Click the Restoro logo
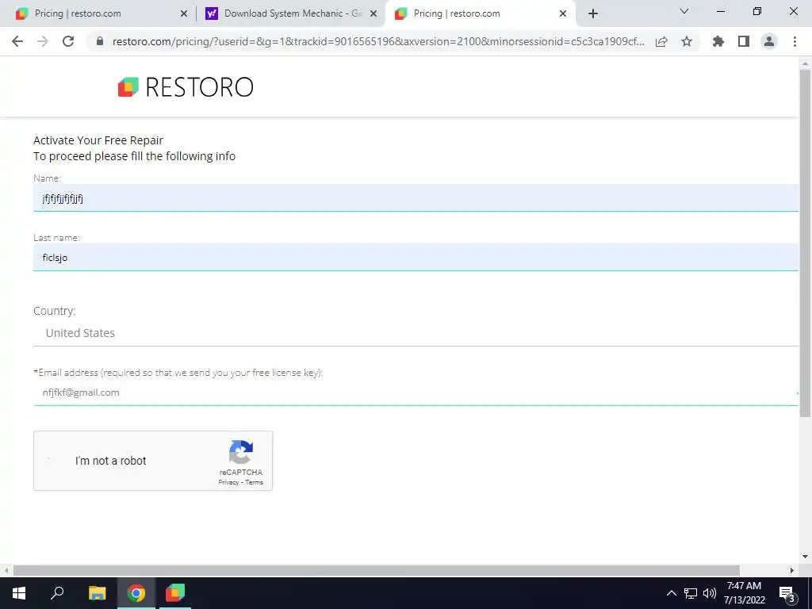The image size is (812, 609). point(186,87)
